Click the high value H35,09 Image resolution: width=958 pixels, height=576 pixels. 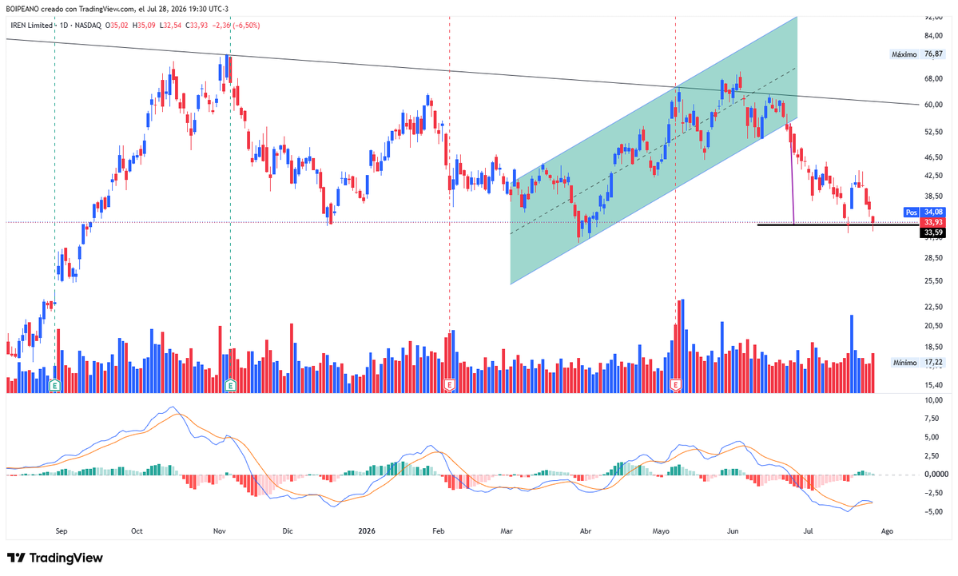pos(144,26)
